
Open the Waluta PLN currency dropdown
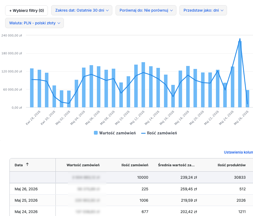35,23
